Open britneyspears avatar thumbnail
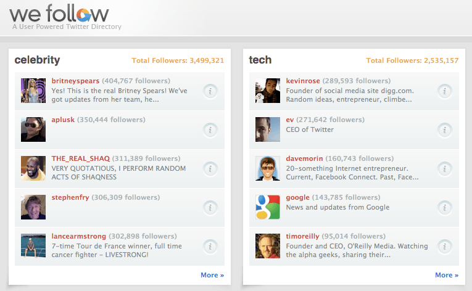 tap(33, 91)
